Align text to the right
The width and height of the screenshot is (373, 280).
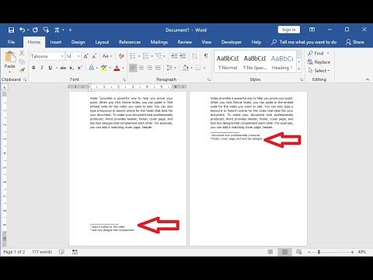coord(149,68)
